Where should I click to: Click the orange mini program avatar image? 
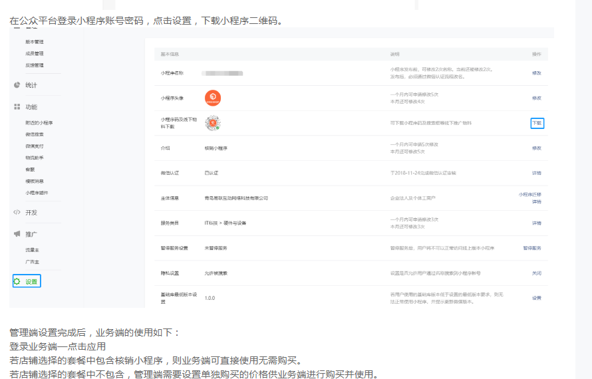213,98
